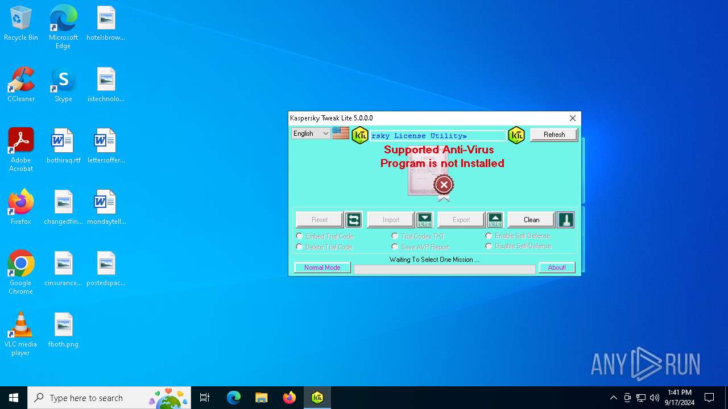Select the mondaytell Word document on the desktop

click(106, 208)
